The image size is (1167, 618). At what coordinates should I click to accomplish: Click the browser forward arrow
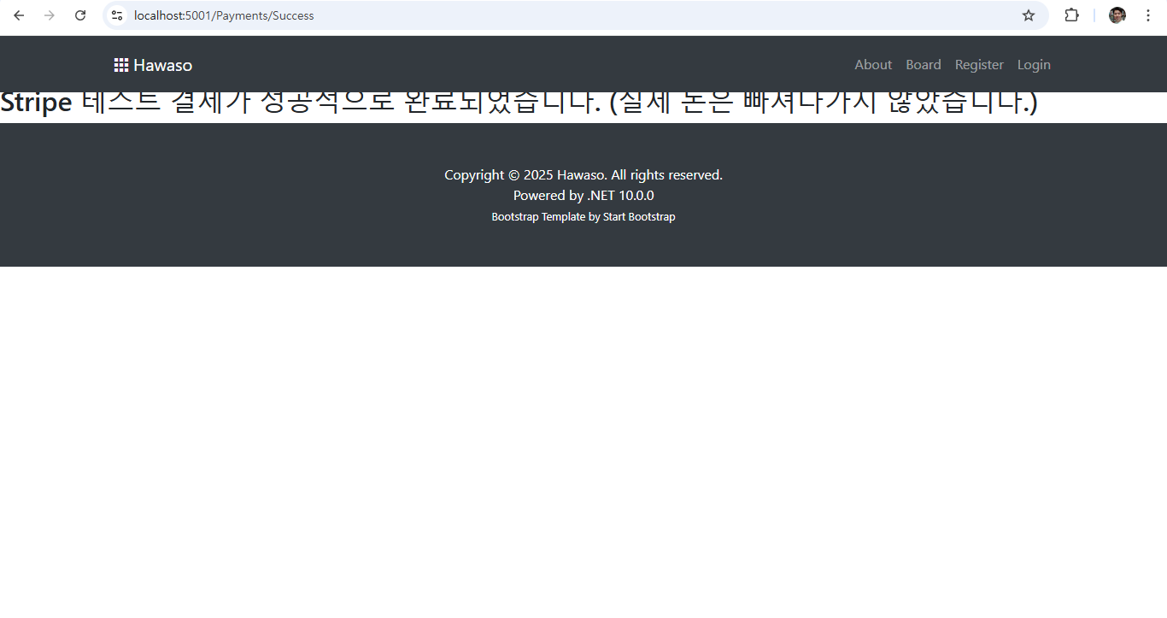tap(50, 15)
